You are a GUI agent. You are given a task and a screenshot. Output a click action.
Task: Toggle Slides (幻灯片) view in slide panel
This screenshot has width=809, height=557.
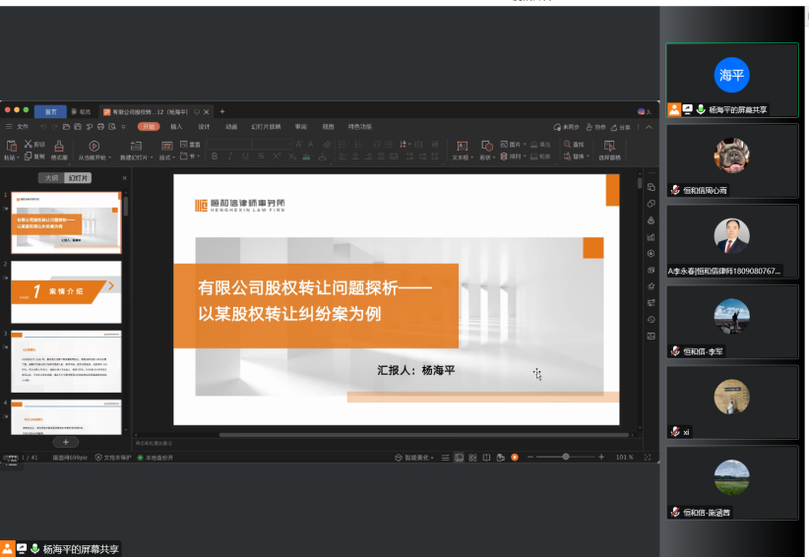[78, 178]
